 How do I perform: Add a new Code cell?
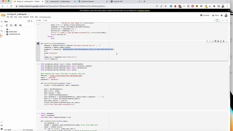38,20
